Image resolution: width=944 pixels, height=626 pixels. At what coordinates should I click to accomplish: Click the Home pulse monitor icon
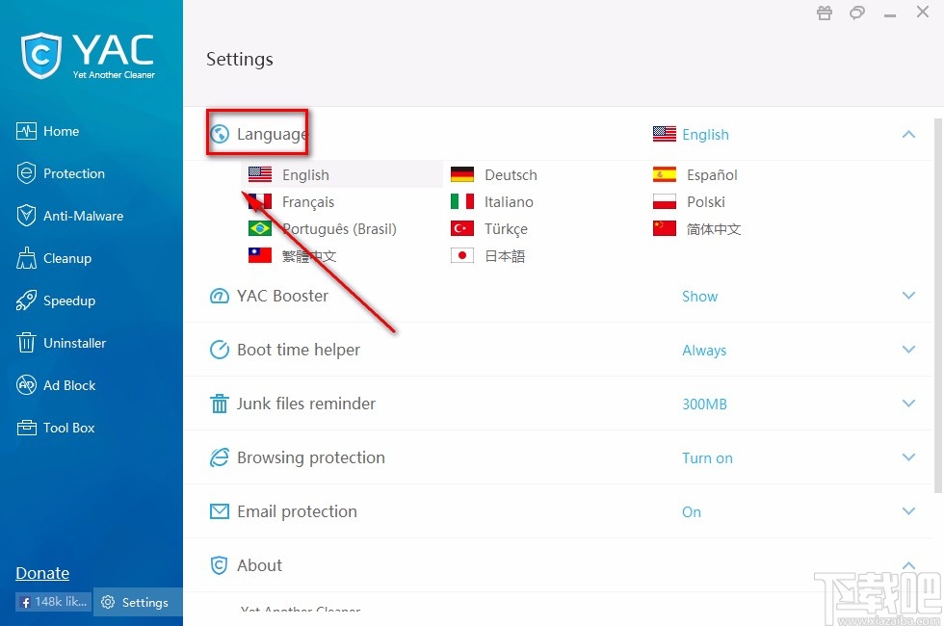tap(26, 131)
